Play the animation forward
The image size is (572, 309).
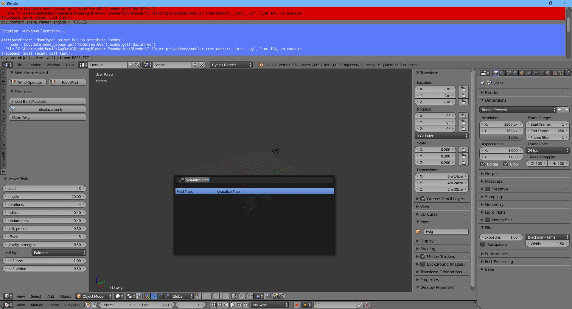233,305
